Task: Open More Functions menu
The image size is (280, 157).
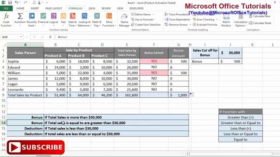Action: click(x=109, y=20)
